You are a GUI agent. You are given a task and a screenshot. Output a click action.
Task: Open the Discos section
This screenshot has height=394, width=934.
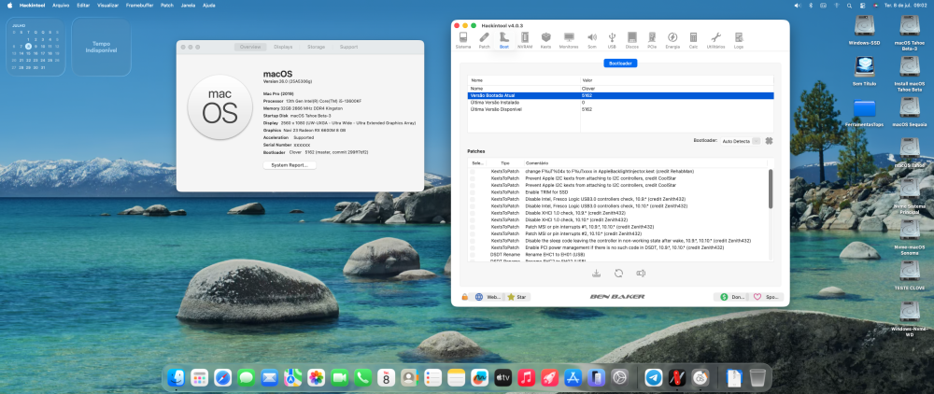632,40
